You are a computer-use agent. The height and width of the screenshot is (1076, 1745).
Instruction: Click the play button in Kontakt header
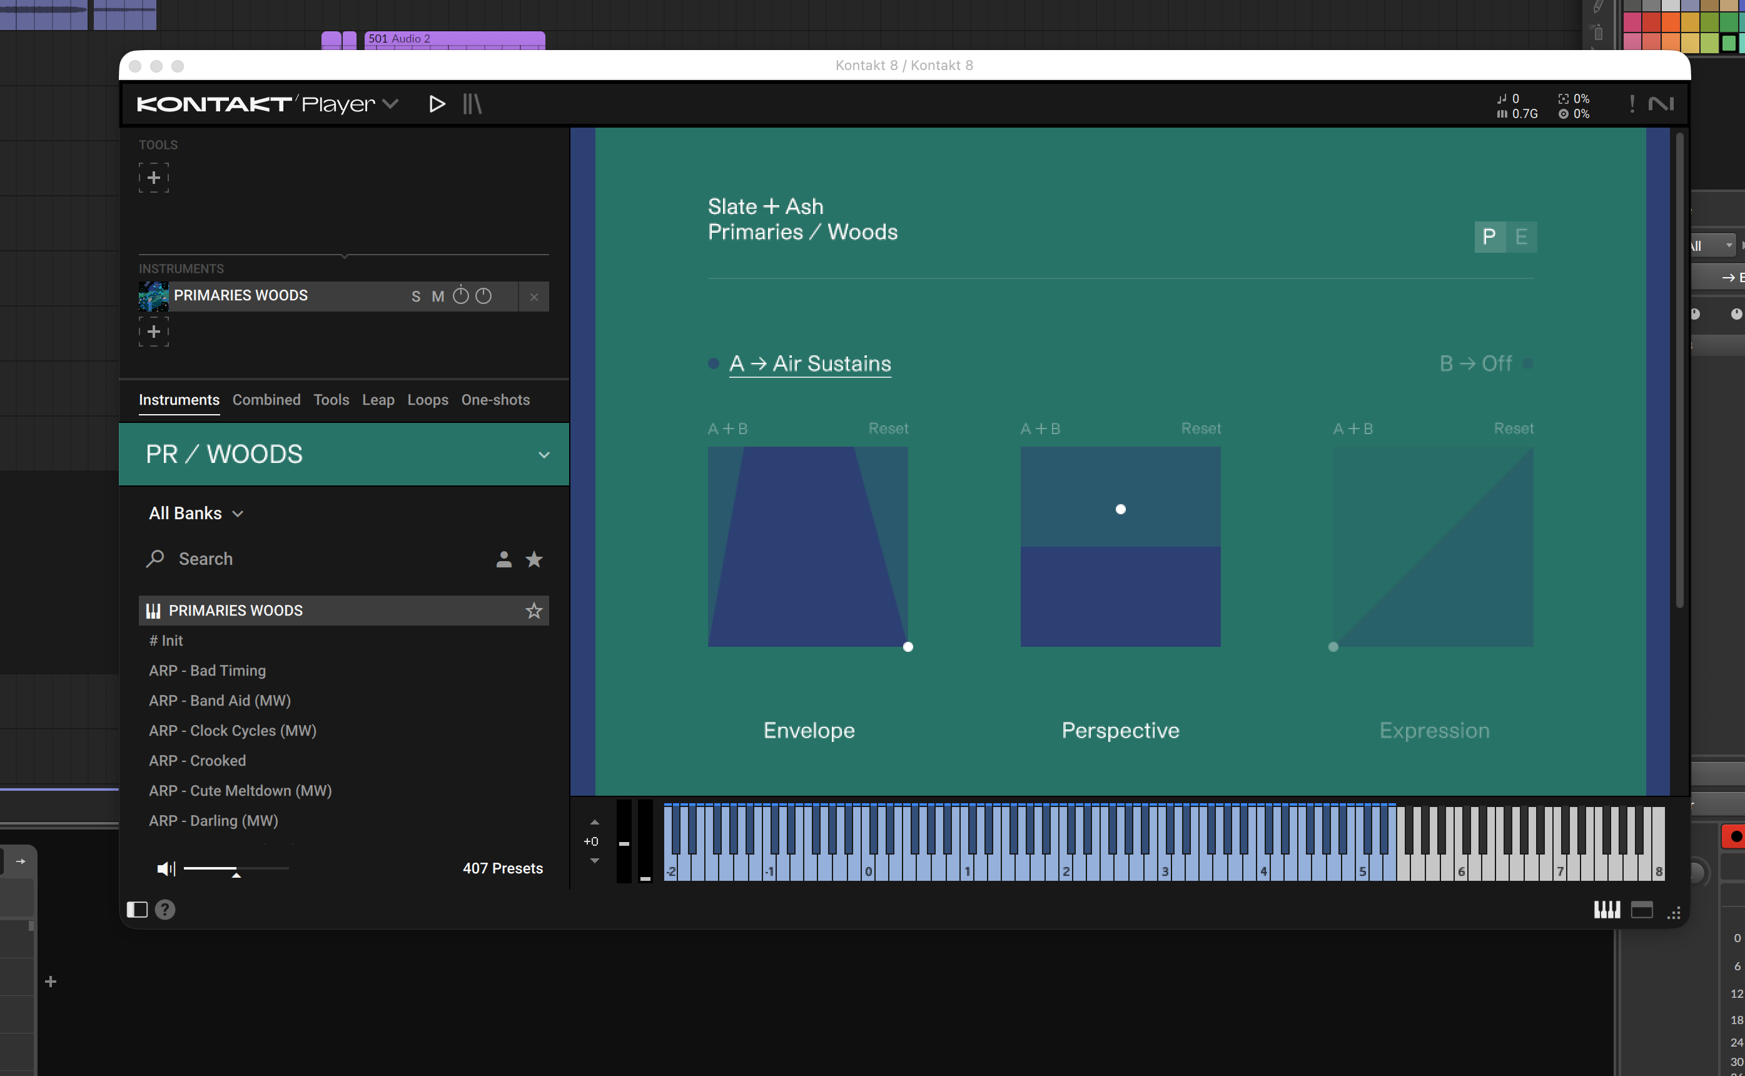[x=437, y=104]
